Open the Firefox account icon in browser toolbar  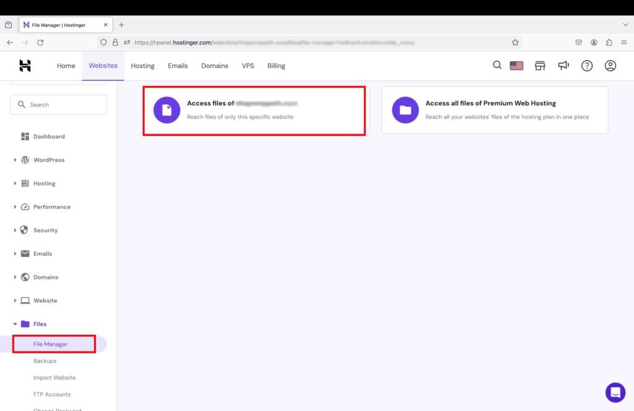[594, 43]
